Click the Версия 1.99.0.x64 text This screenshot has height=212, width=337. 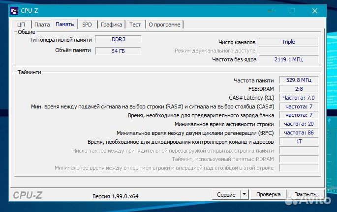coord(116,196)
